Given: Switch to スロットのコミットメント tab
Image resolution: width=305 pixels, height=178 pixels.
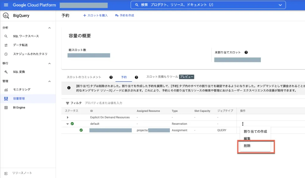Looking at the screenshot, I should 84,77.
